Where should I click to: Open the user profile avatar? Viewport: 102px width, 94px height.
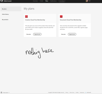click(87, 1)
